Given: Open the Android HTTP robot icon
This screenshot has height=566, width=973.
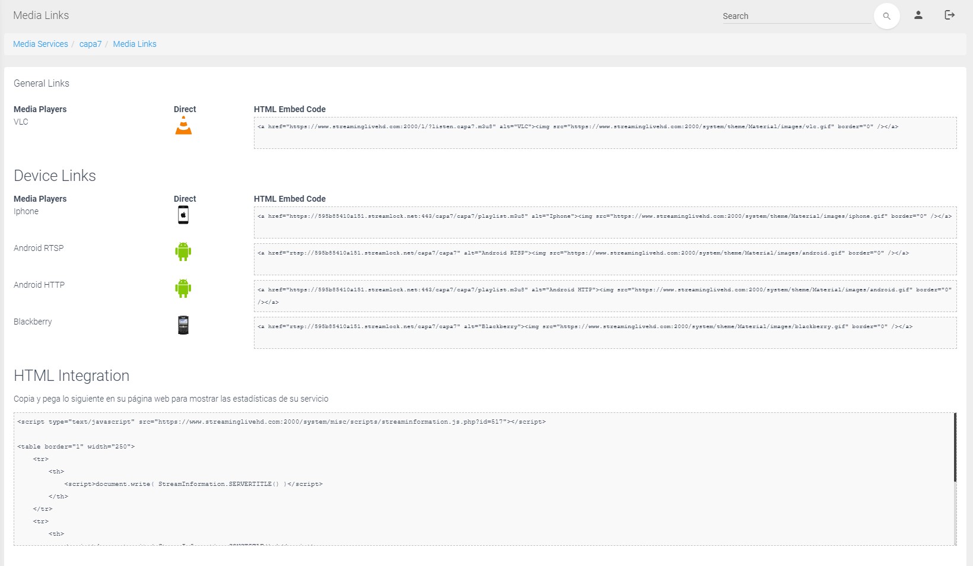Looking at the screenshot, I should 183,288.
